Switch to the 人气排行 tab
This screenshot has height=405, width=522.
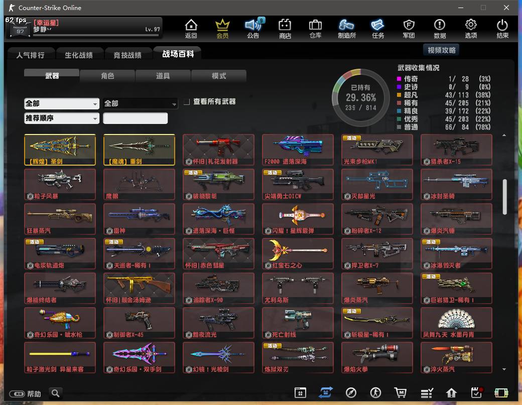[x=30, y=55]
